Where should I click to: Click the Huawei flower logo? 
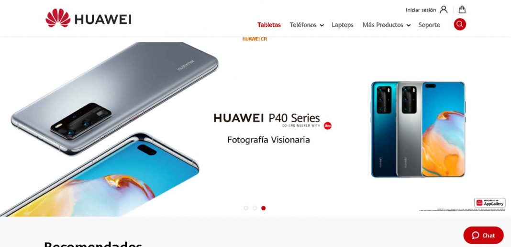pyautogui.click(x=58, y=18)
